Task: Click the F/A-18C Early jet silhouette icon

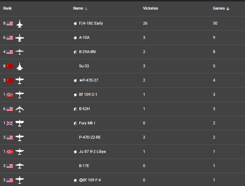Action: tap(20, 24)
